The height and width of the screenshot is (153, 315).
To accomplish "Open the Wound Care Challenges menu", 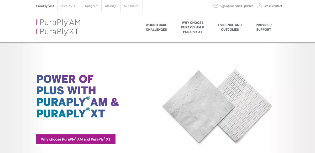I will 156,27.
